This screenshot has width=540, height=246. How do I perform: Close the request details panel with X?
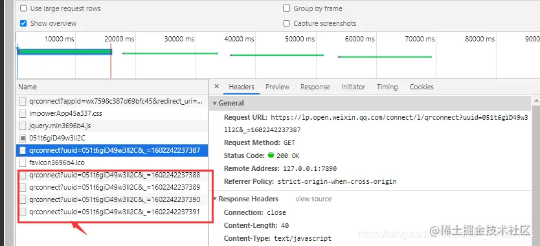tap(216, 87)
